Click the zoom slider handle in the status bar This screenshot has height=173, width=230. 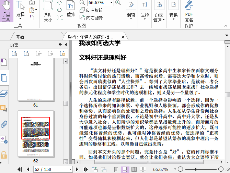pos(196,169)
